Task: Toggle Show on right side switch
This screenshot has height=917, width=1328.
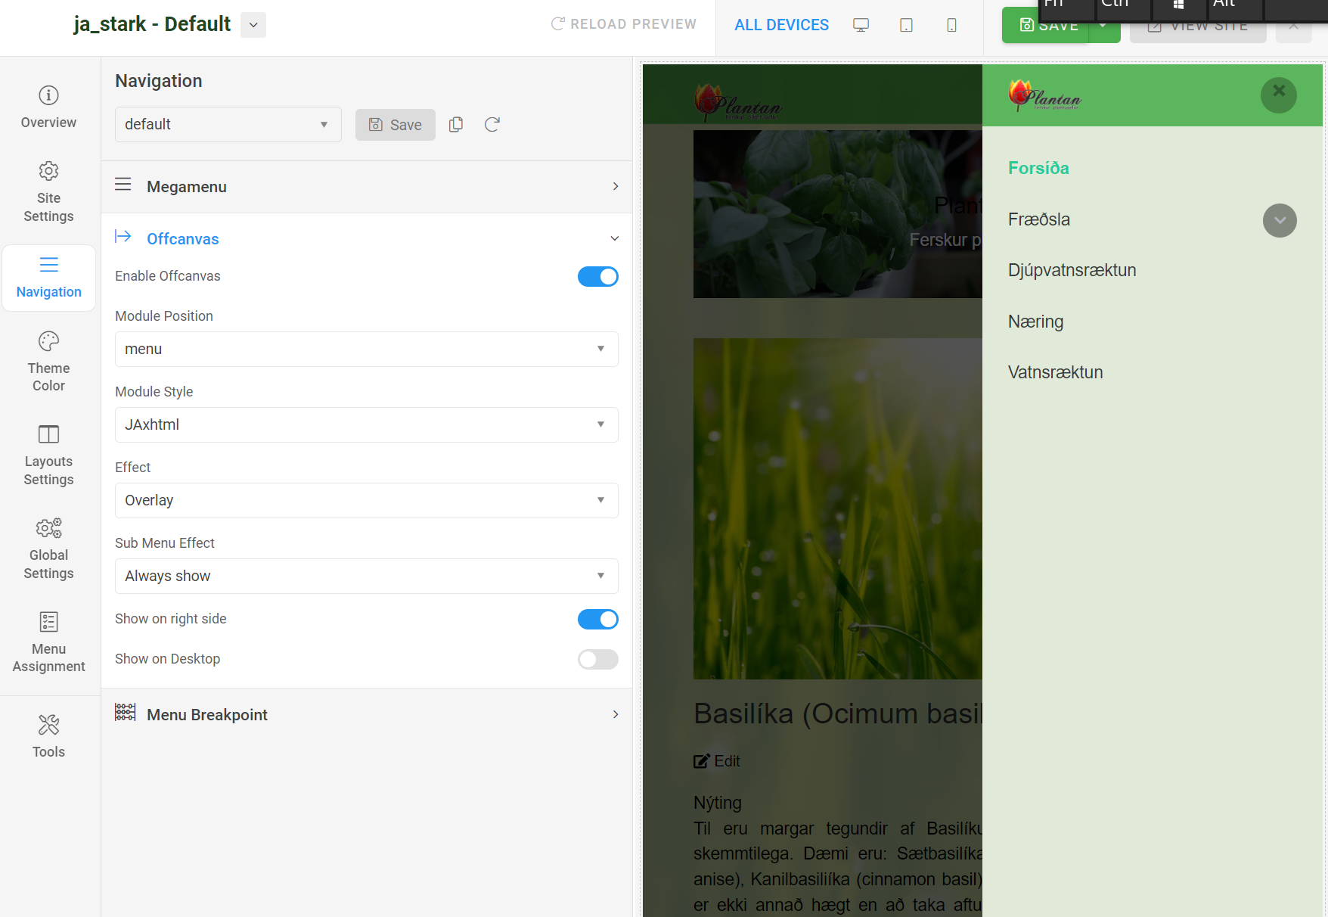Action: (598, 620)
